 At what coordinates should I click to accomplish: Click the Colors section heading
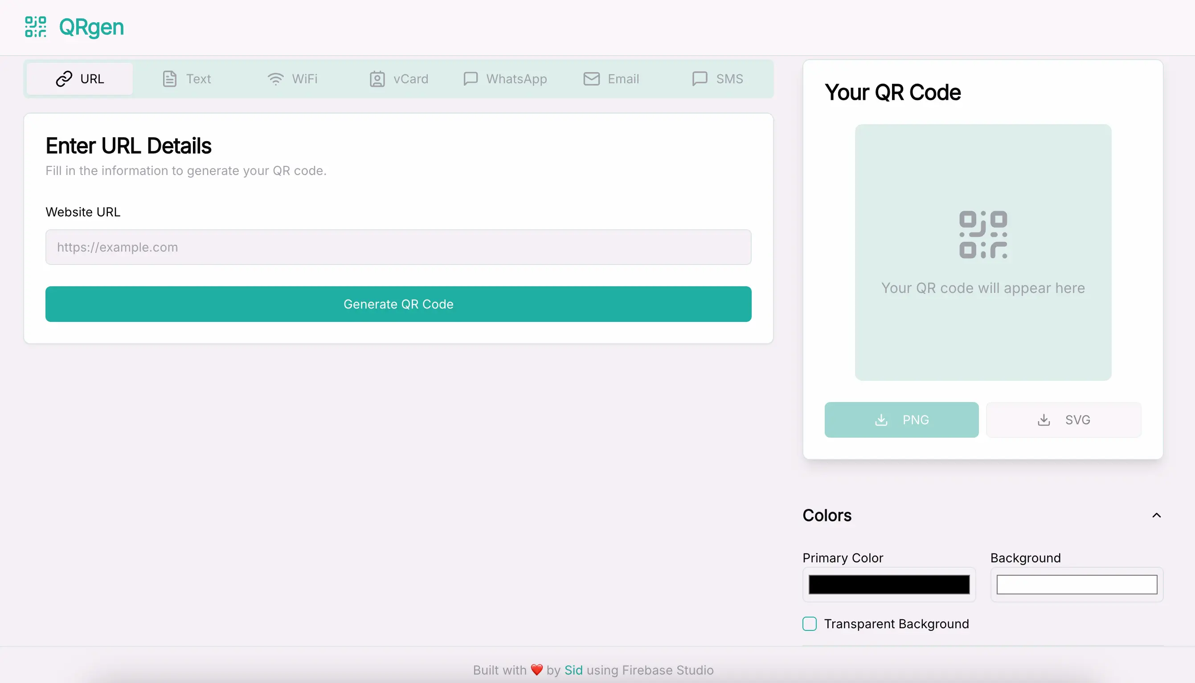[827, 516]
